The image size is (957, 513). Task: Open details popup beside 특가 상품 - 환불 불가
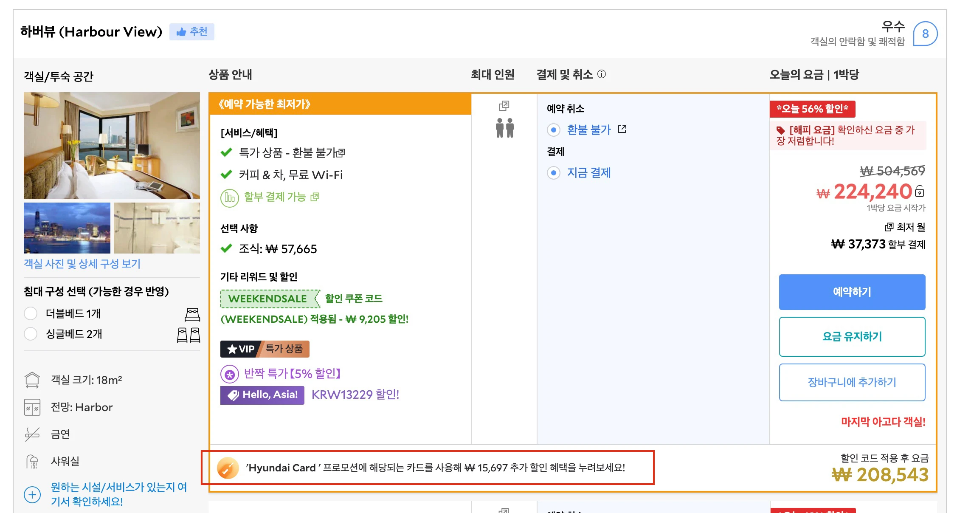342,153
